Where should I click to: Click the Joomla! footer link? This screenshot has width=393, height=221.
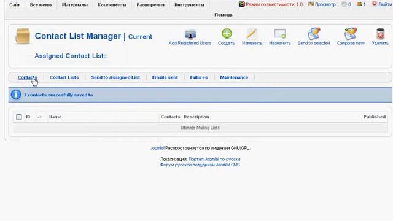click(157, 148)
